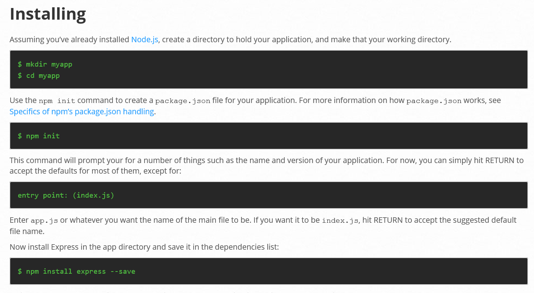Screen dimensions: 534x293
Task: Click the '--save' flag in the install command
Action: coord(123,271)
